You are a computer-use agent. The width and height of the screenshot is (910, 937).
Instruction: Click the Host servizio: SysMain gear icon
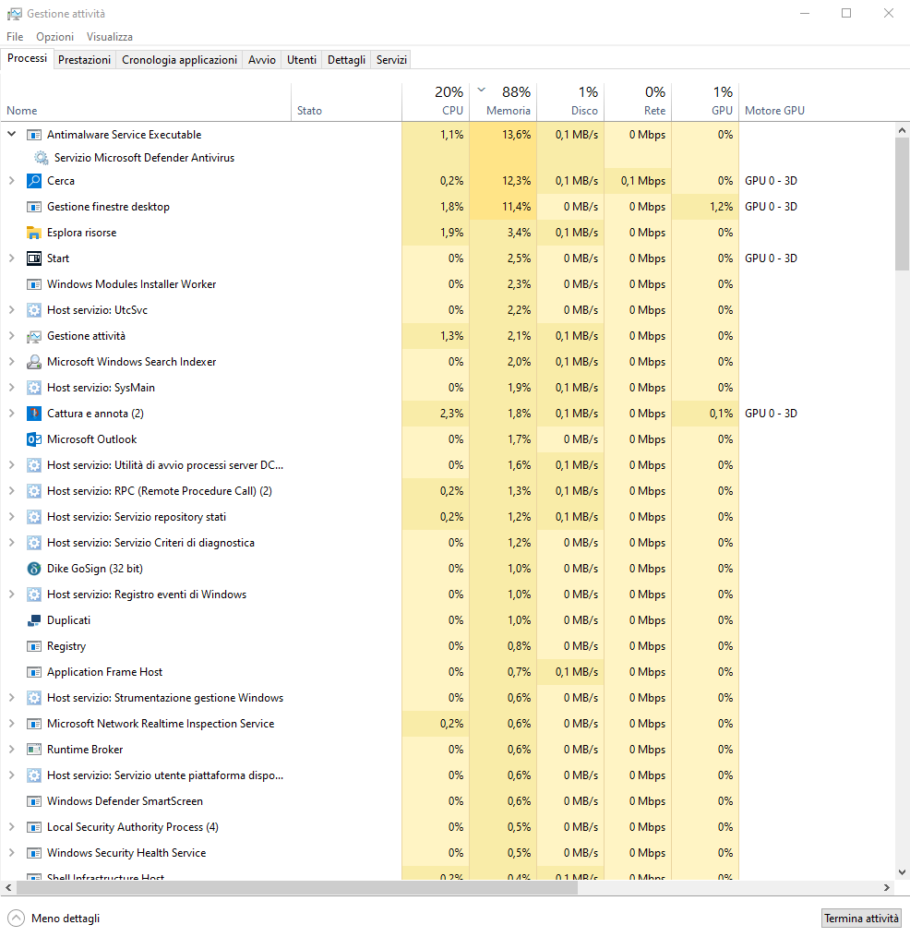pyautogui.click(x=34, y=387)
